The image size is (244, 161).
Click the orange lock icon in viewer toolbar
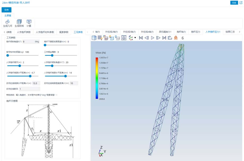(176, 38)
